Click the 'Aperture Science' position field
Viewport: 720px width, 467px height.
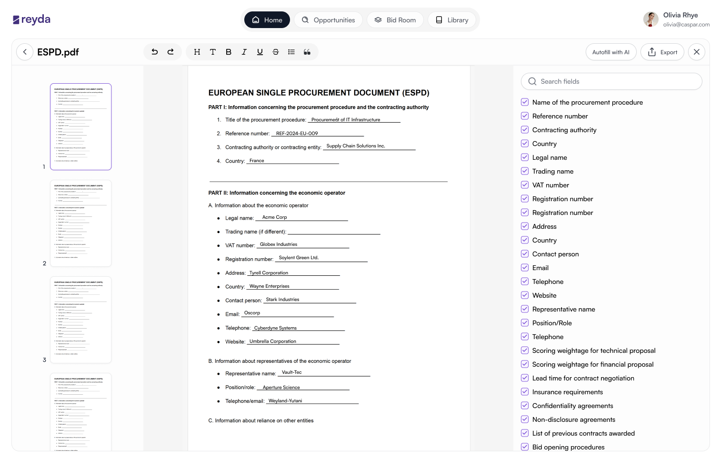coord(303,388)
